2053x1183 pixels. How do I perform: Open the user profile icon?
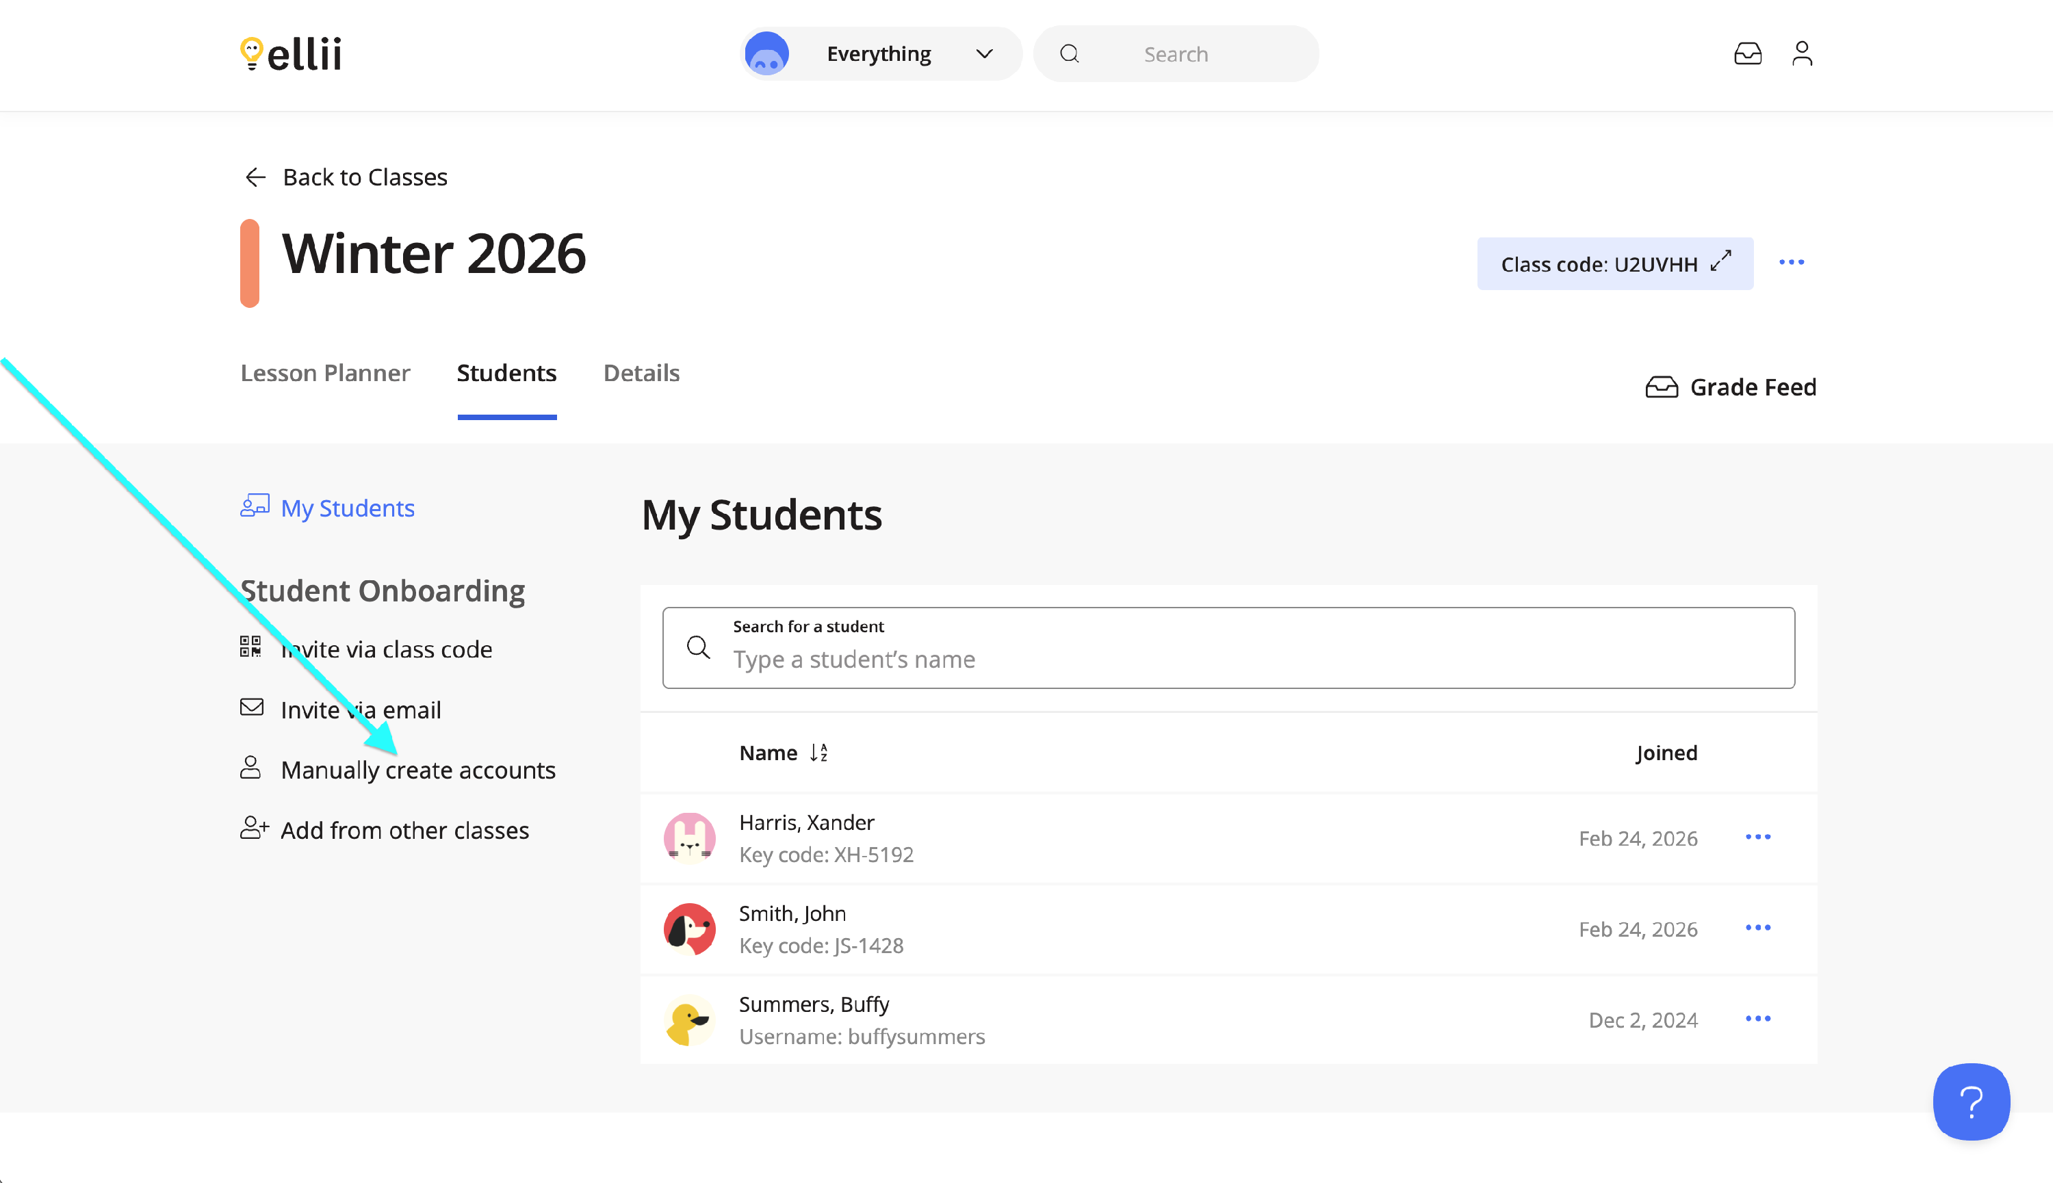1801,53
